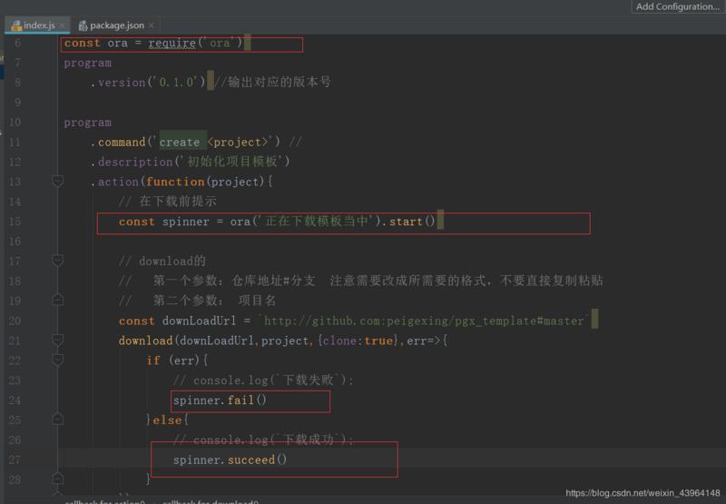This screenshot has height=504, width=726.
Task: Click the '// download的' comment
Action: pos(162,262)
